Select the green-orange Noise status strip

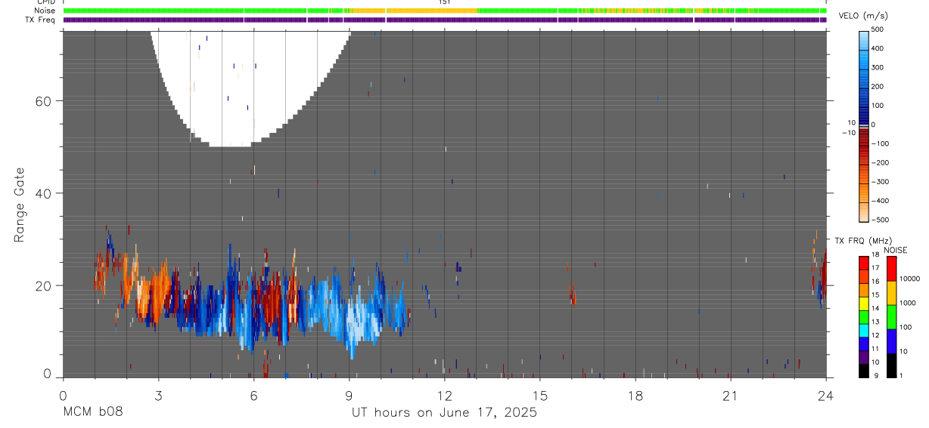pyautogui.click(x=445, y=11)
